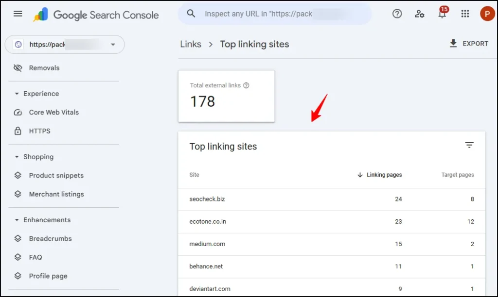Click the filter icon on Top linking sites
The width and height of the screenshot is (498, 297).
[469, 145]
